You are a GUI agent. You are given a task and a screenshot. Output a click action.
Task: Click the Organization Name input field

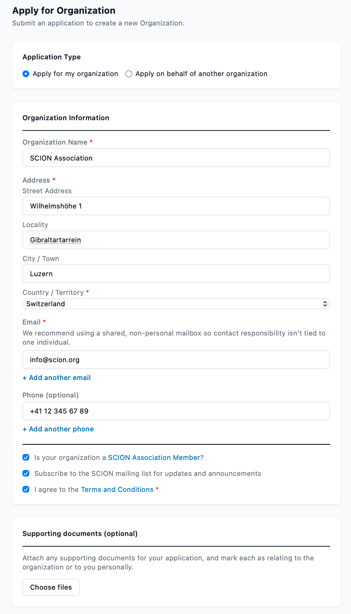[176, 158]
